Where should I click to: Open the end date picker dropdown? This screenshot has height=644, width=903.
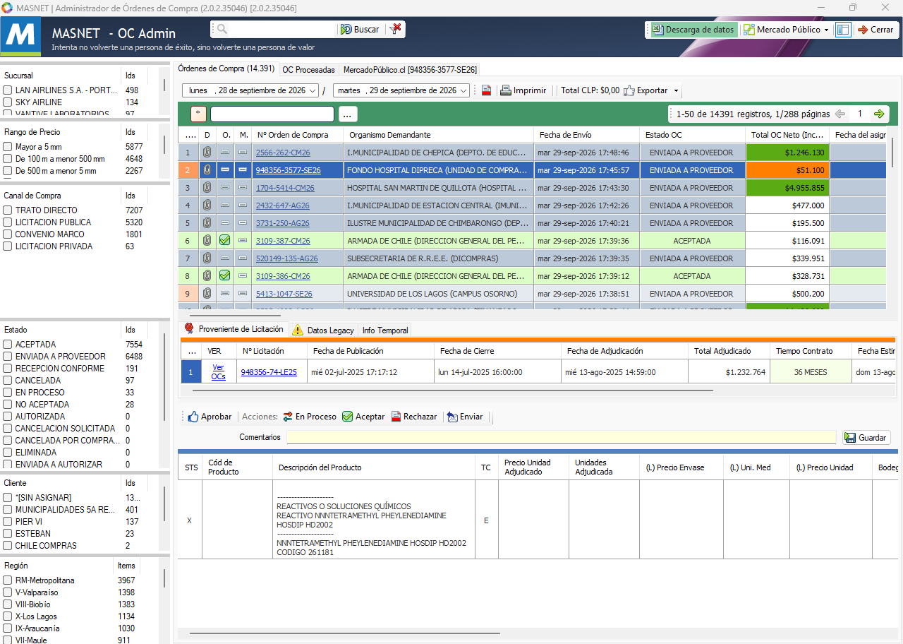463,90
